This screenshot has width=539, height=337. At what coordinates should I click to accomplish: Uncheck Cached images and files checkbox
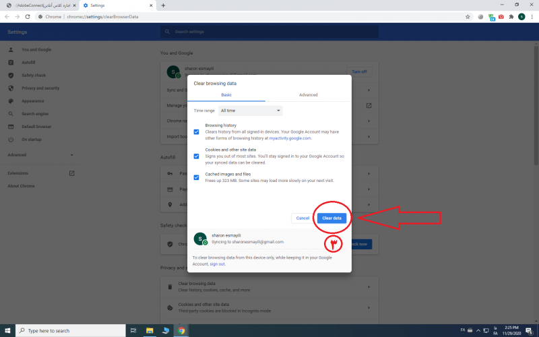[196, 177]
